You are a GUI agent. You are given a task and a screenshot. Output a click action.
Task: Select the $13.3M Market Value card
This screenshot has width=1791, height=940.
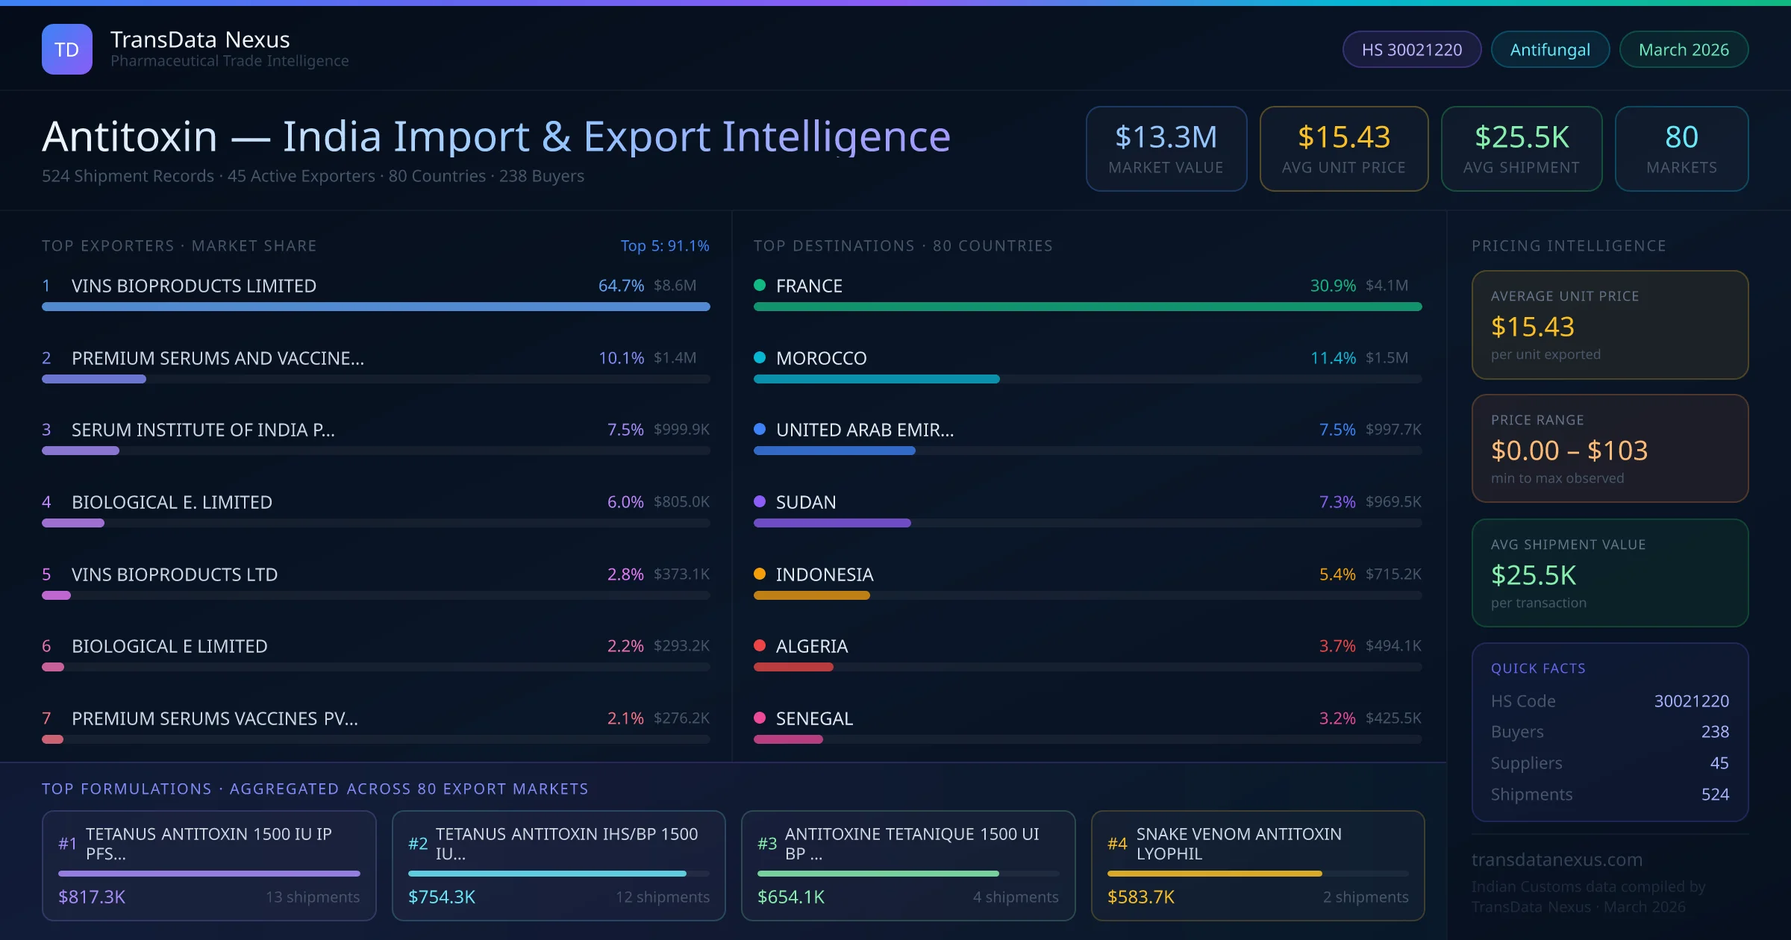[1166, 148]
